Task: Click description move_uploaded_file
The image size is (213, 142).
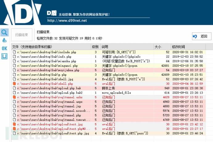Action: pos(116,93)
